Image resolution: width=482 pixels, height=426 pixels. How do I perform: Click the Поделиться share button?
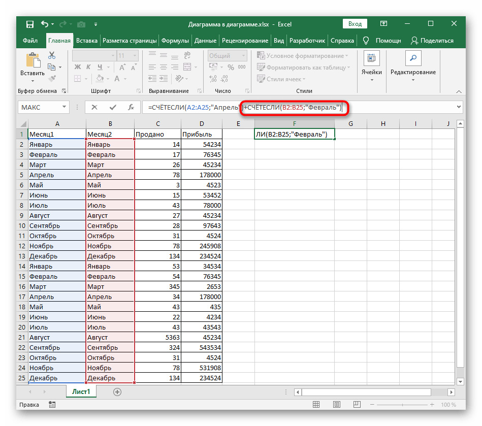tap(432, 41)
